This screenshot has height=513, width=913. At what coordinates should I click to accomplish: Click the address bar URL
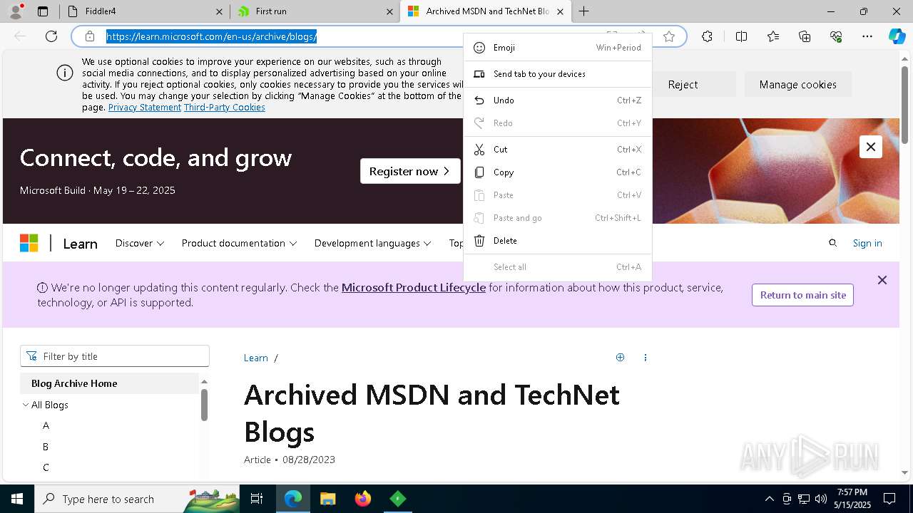[212, 36]
